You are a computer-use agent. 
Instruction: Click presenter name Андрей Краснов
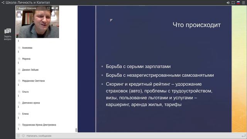tap(27, 8)
